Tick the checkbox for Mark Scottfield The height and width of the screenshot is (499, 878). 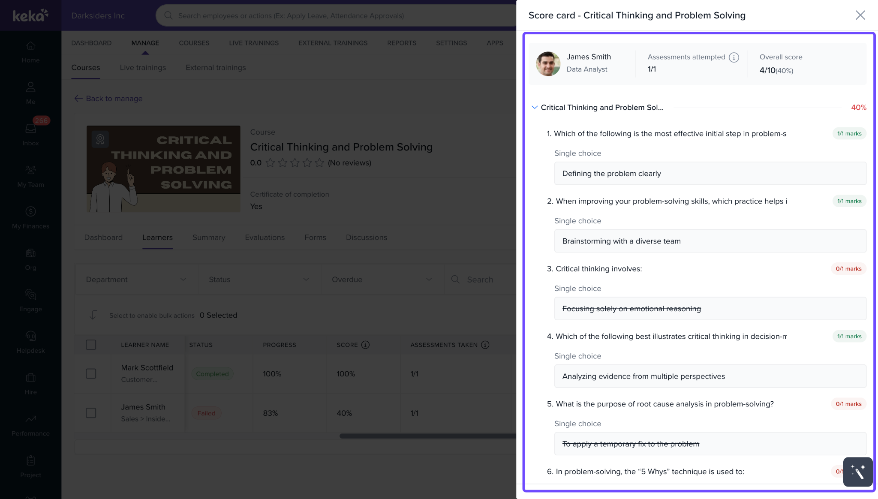[91, 373]
